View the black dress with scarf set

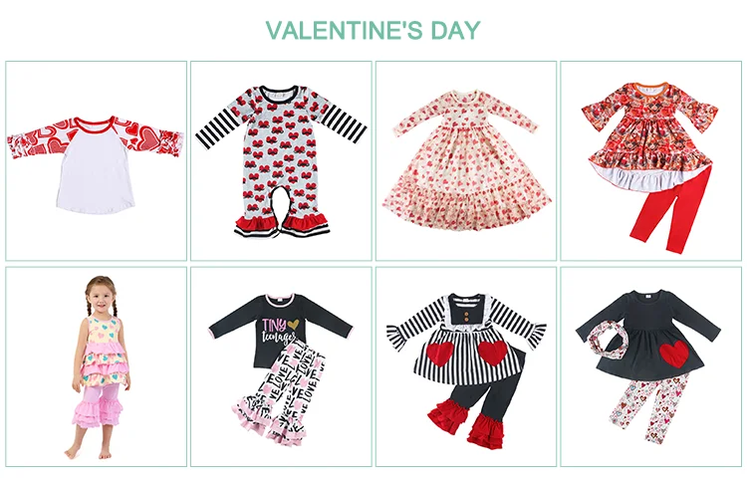pos(650,366)
